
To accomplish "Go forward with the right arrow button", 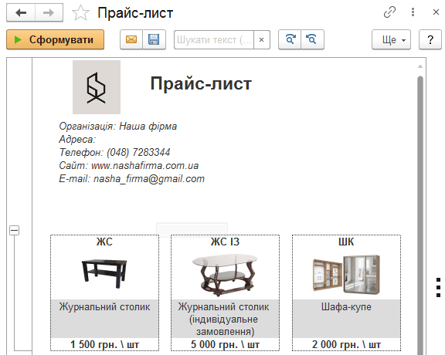I will 49,12.
